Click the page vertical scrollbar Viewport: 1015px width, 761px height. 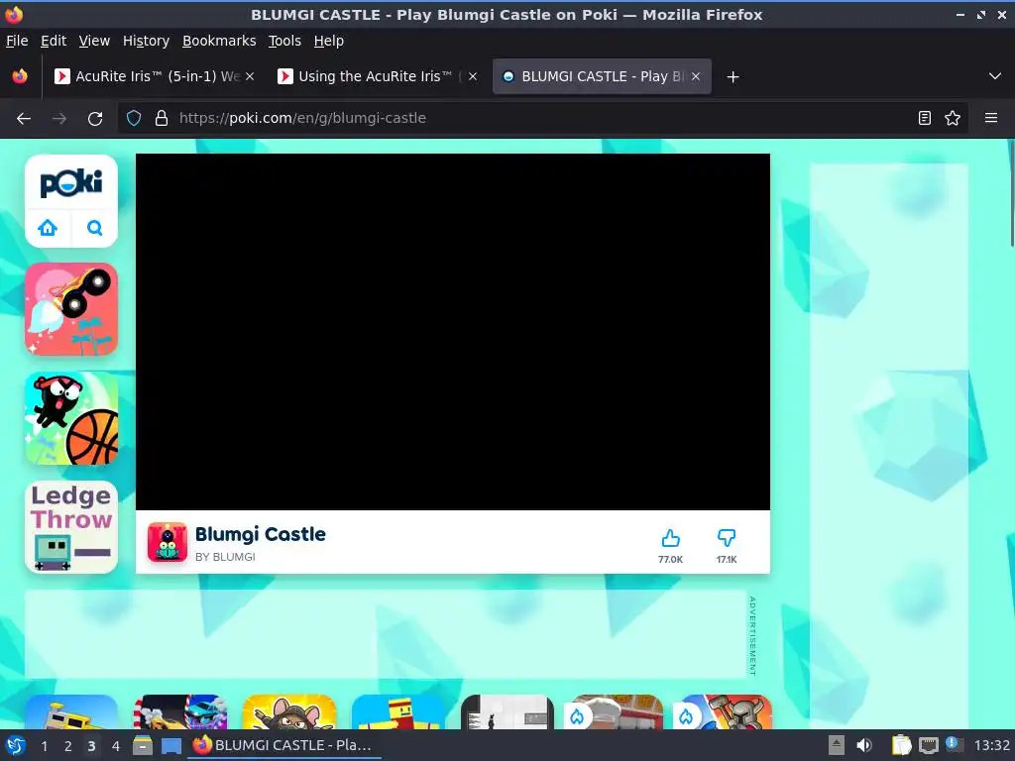click(x=1012, y=194)
